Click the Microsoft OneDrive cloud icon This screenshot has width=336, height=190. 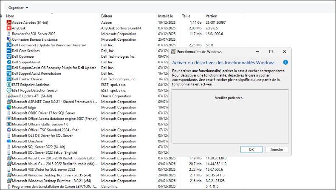click(x=8, y=141)
